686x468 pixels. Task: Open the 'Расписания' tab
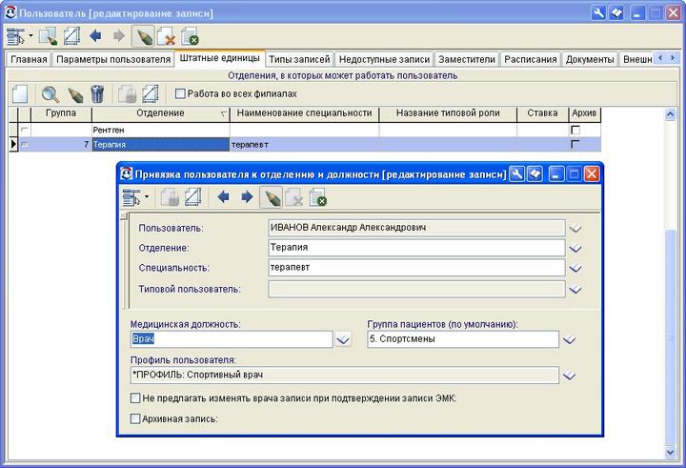[x=531, y=59]
